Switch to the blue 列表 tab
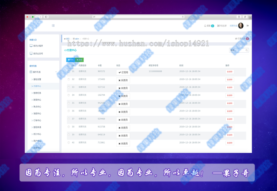 pos(71,60)
